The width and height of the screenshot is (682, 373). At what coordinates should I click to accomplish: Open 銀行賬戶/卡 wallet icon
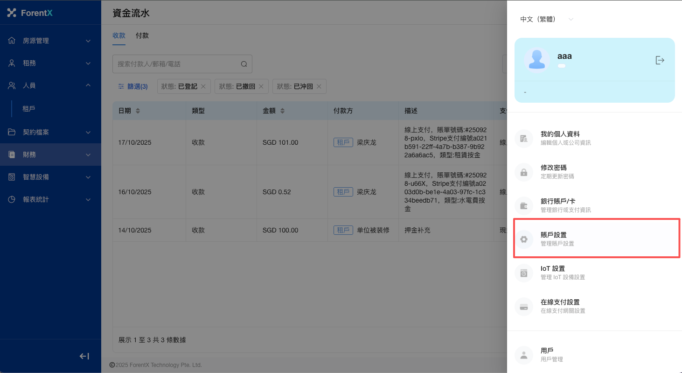pyautogui.click(x=524, y=205)
